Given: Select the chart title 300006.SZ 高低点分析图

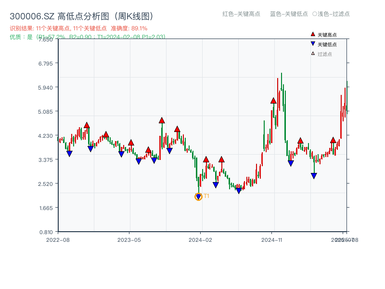Looking at the screenshot, I should pyautogui.click(x=82, y=16).
